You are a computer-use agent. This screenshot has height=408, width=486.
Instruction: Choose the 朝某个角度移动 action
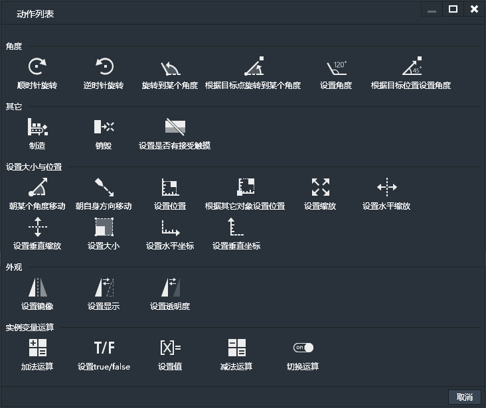37,188
